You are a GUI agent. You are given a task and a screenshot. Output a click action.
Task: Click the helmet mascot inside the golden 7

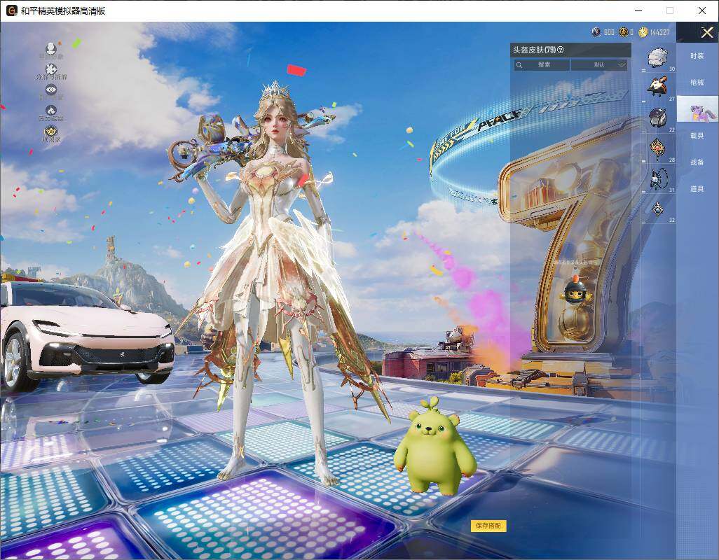575,292
